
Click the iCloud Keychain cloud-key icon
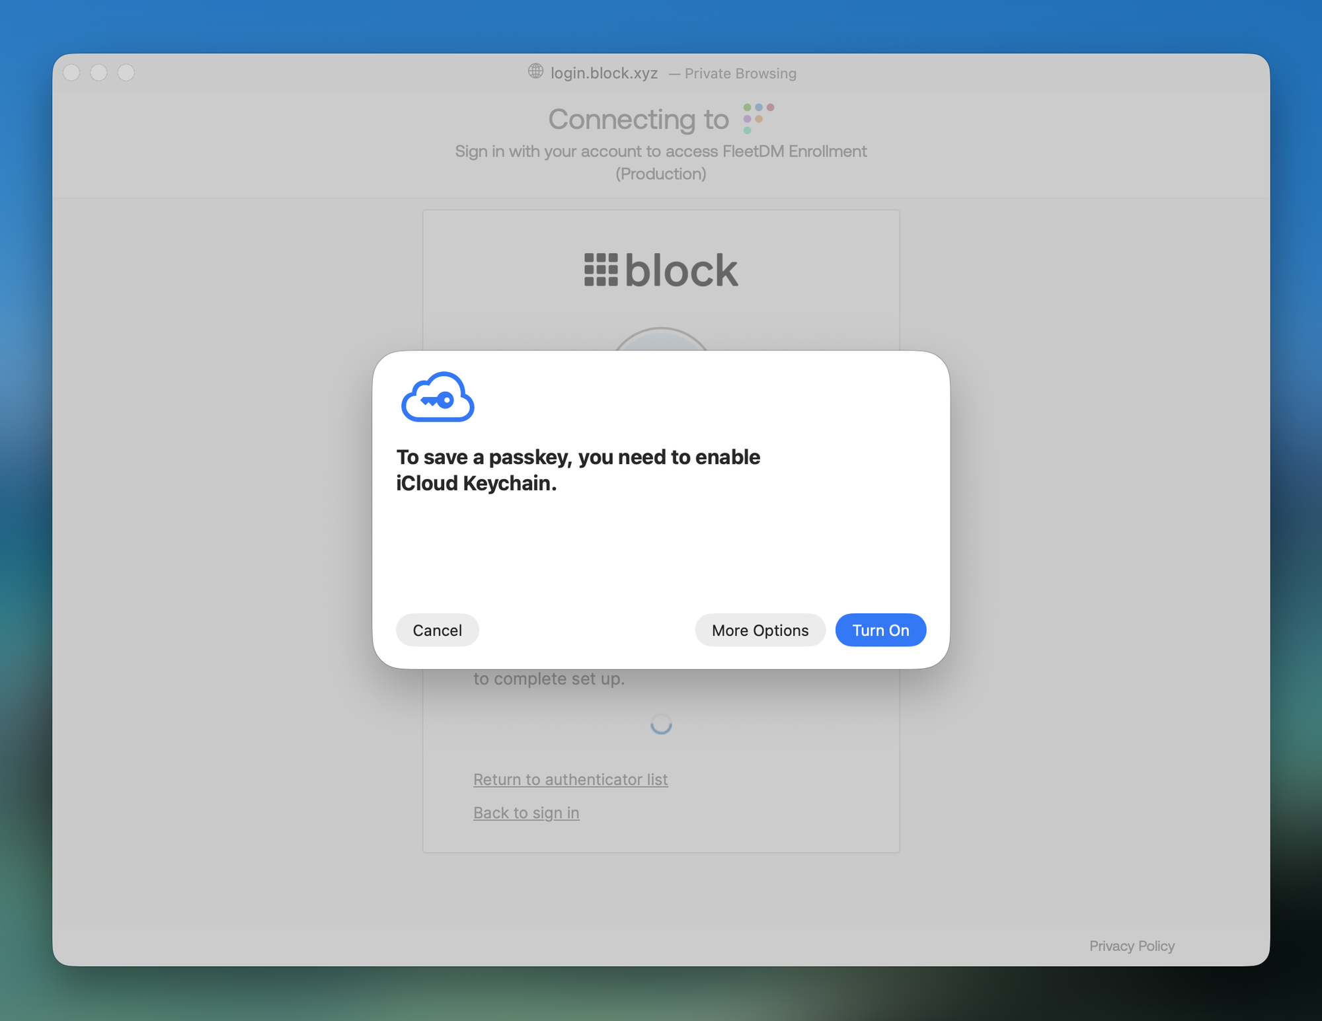click(x=438, y=397)
